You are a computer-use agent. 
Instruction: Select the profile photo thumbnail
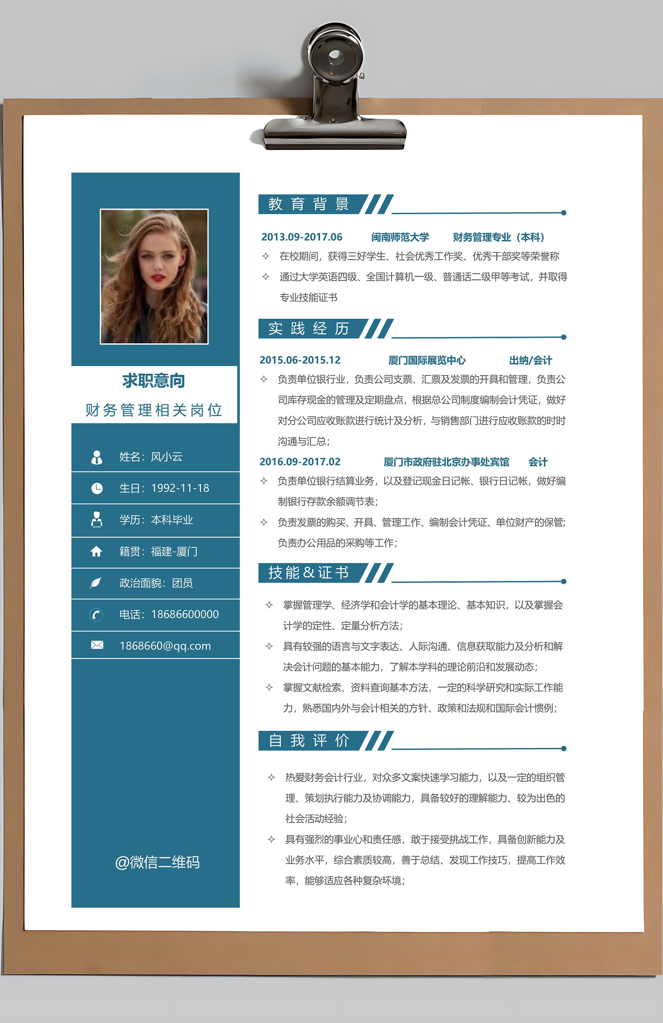154,276
